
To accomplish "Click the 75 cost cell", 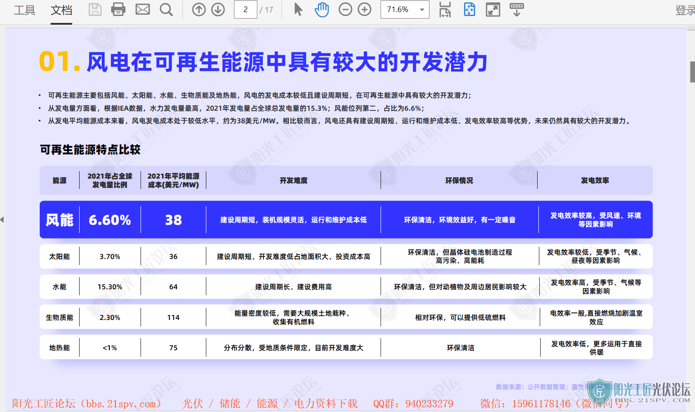I will click(173, 348).
